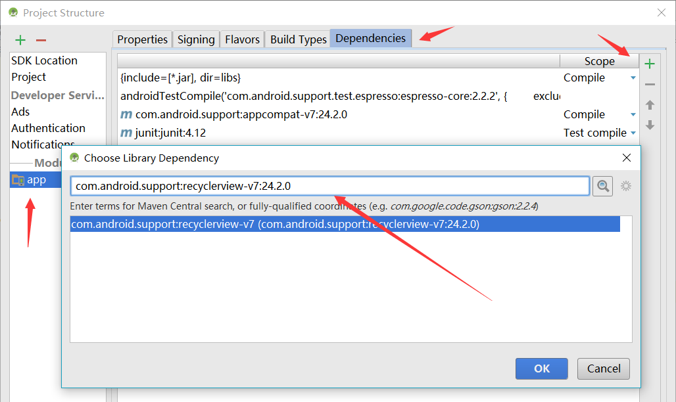The image size is (676, 402).
Task: Open the Test compile scope dropdown for junit
Action: pyautogui.click(x=633, y=133)
